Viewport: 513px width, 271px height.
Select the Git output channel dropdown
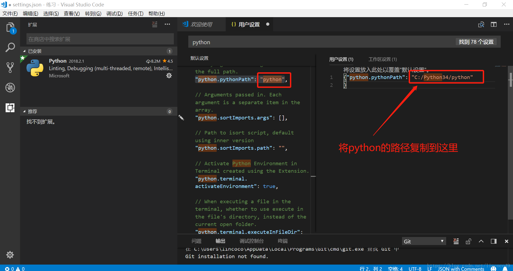(x=424, y=241)
